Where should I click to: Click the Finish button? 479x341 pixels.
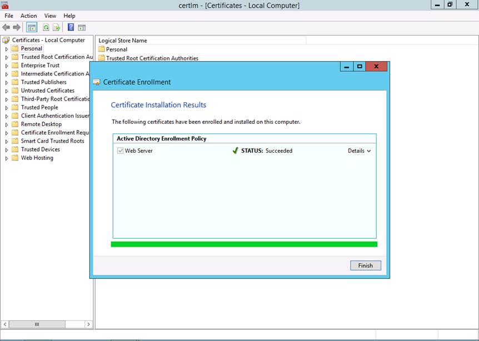[x=365, y=265]
